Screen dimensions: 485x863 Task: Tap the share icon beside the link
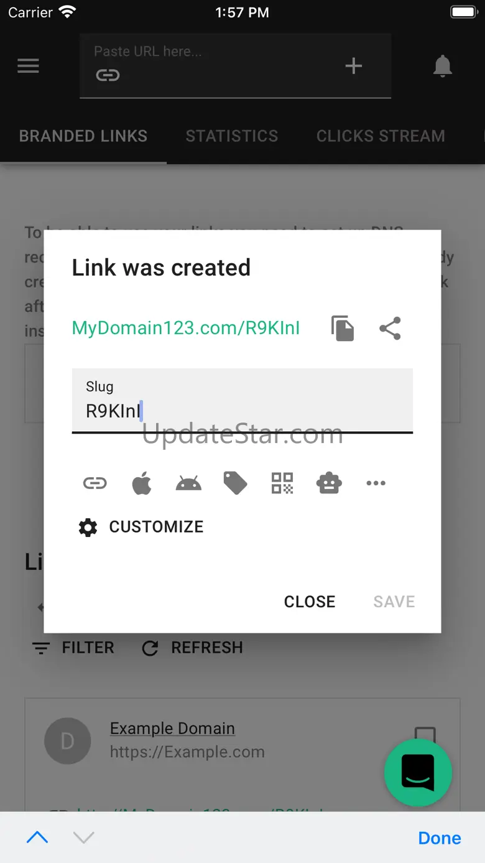[390, 329]
